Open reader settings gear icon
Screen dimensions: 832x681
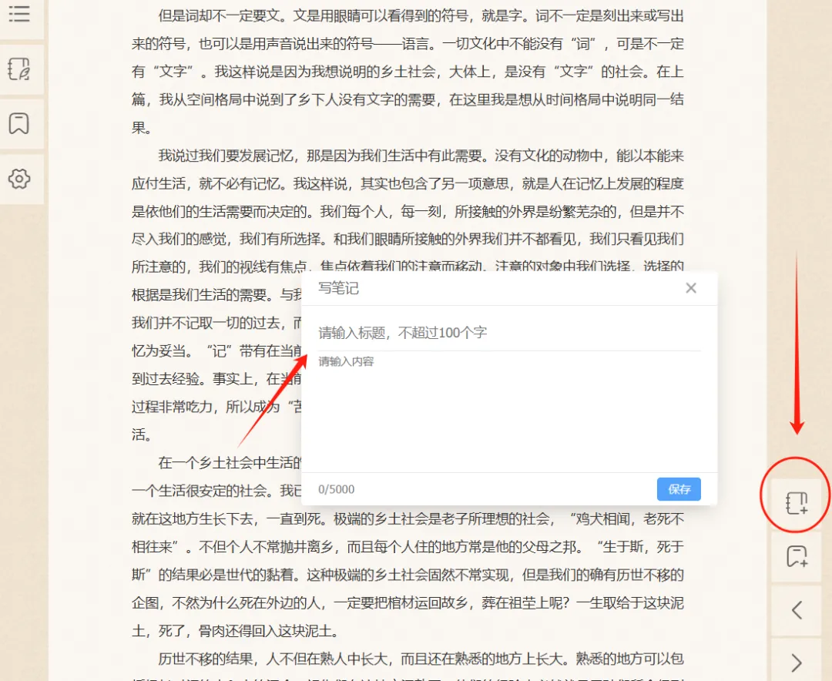pos(19,179)
